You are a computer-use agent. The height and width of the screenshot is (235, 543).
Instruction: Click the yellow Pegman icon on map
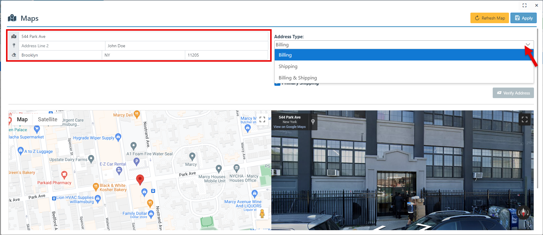click(x=262, y=214)
